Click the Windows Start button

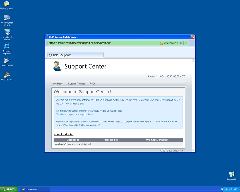(x=8, y=189)
